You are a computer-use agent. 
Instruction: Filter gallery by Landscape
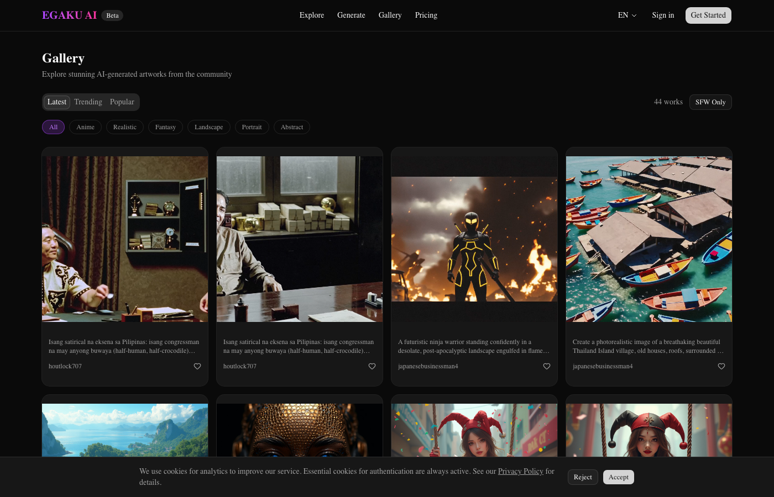209,127
